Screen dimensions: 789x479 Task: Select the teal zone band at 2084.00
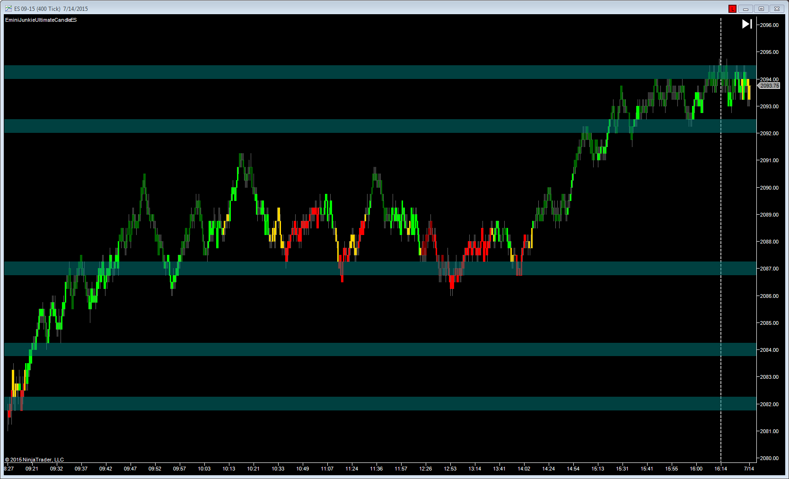[380, 349]
